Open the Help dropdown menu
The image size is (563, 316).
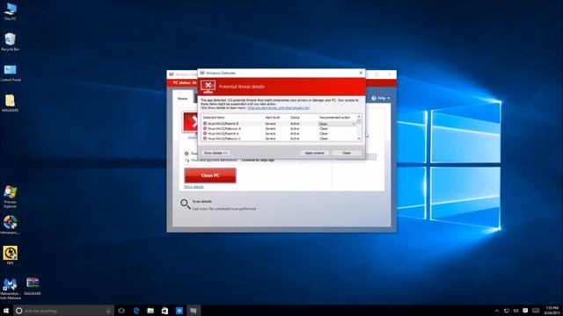[381, 98]
